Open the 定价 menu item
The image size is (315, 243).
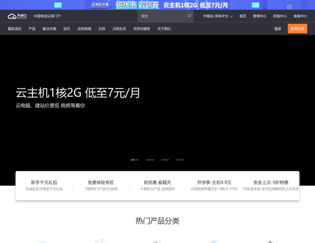[x=67, y=29]
